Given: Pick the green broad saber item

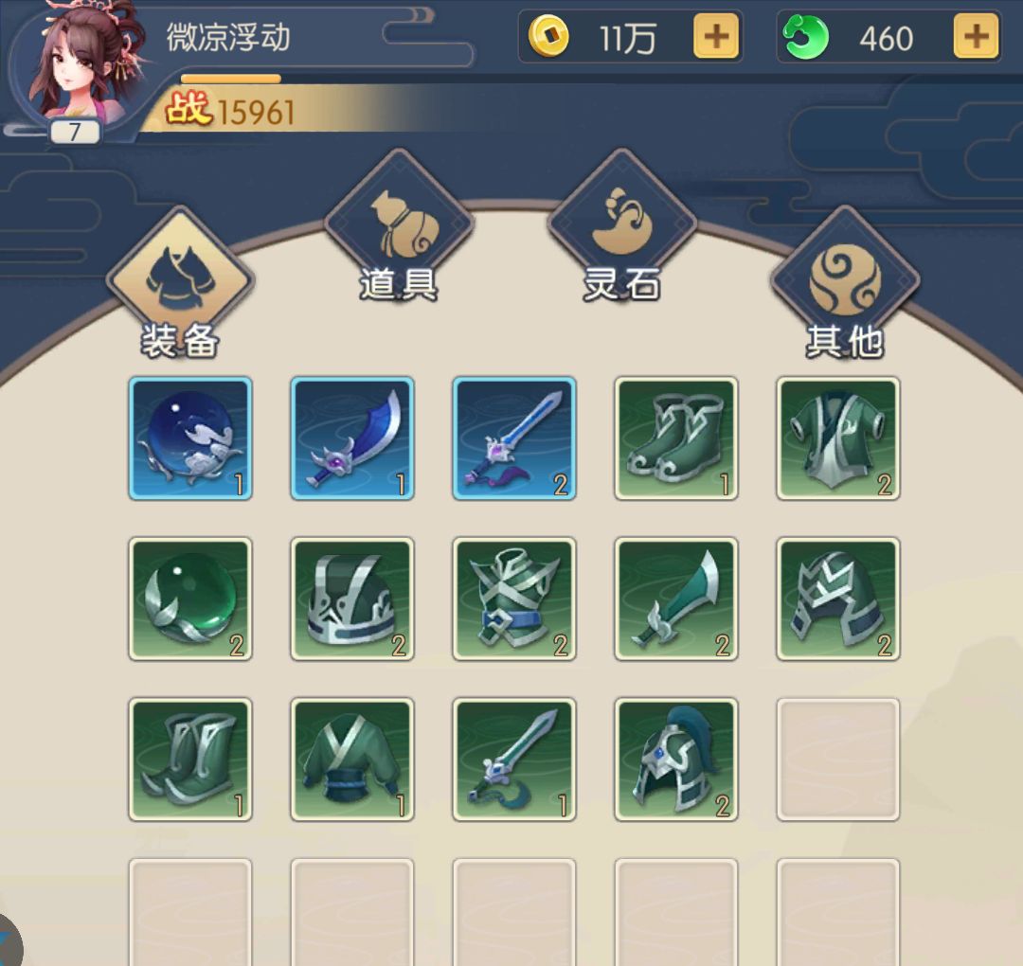Looking at the screenshot, I should tap(676, 599).
